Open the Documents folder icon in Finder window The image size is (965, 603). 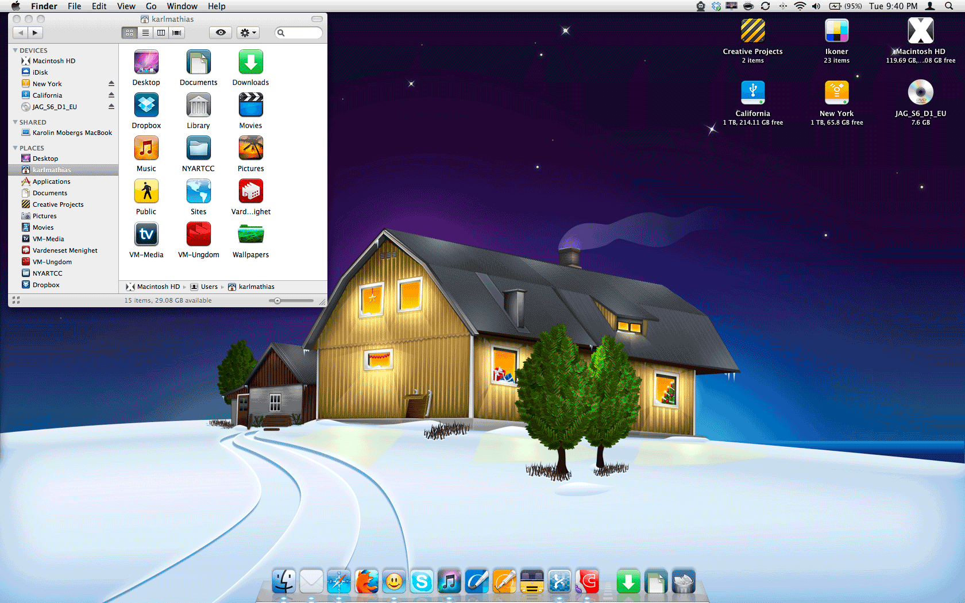coord(199,63)
